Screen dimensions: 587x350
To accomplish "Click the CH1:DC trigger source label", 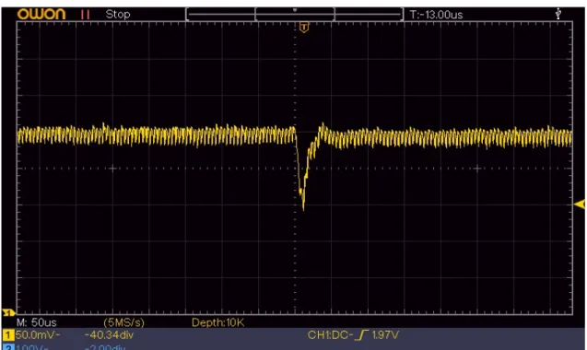I will 330,334.
